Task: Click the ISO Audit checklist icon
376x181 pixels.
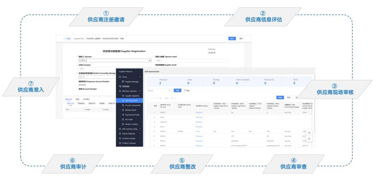Action: click(x=123, y=119)
